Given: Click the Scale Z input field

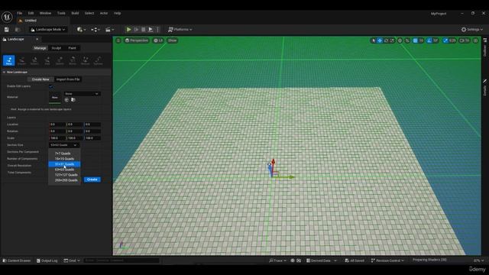Looking at the screenshot, I should coord(92,138).
